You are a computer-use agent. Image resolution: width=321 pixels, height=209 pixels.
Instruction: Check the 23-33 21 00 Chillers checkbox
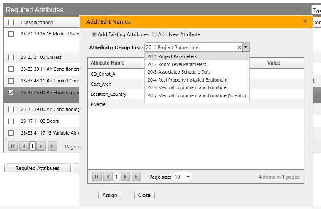pos(11,57)
